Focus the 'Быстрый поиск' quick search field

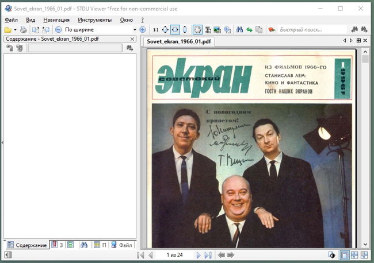tap(312, 30)
